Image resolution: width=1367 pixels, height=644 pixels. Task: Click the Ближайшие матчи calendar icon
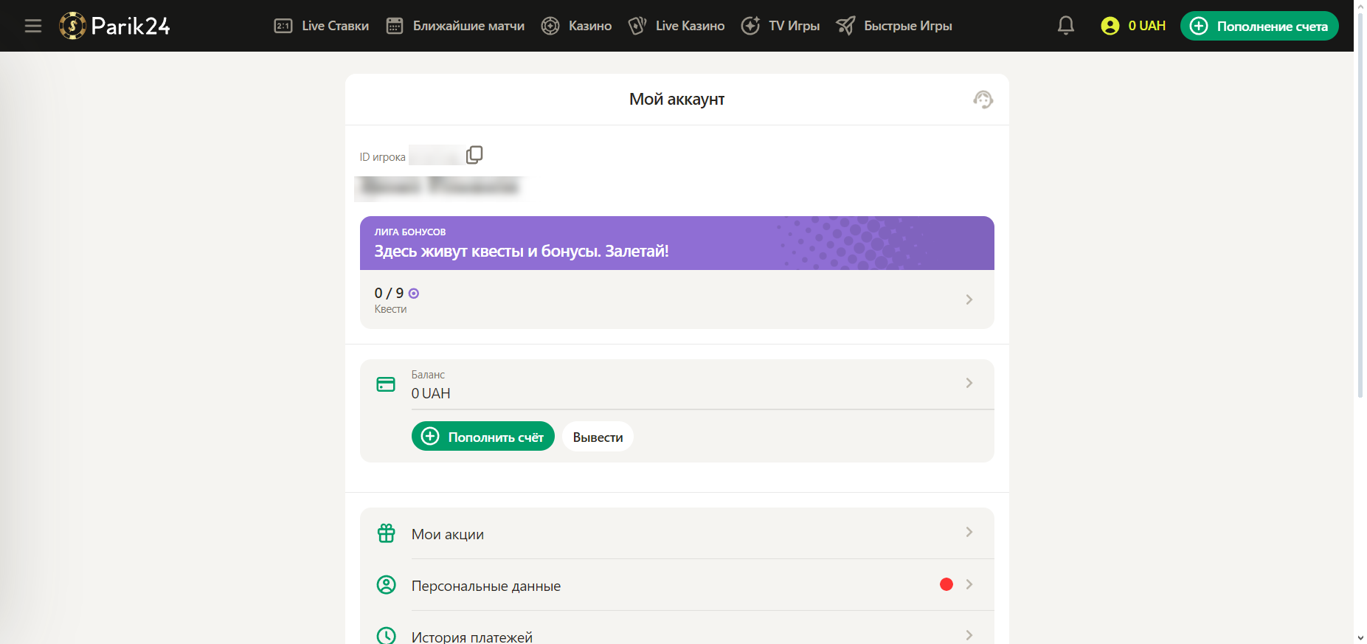tap(395, 26)
